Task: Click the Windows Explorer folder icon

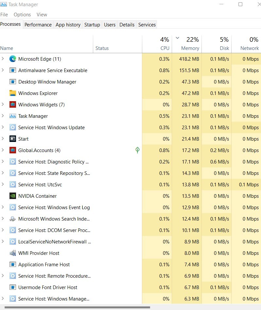Action: click(13, 93)
